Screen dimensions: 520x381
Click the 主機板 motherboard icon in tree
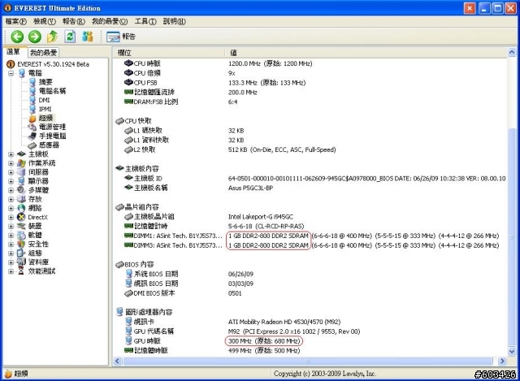pos(21,154)
